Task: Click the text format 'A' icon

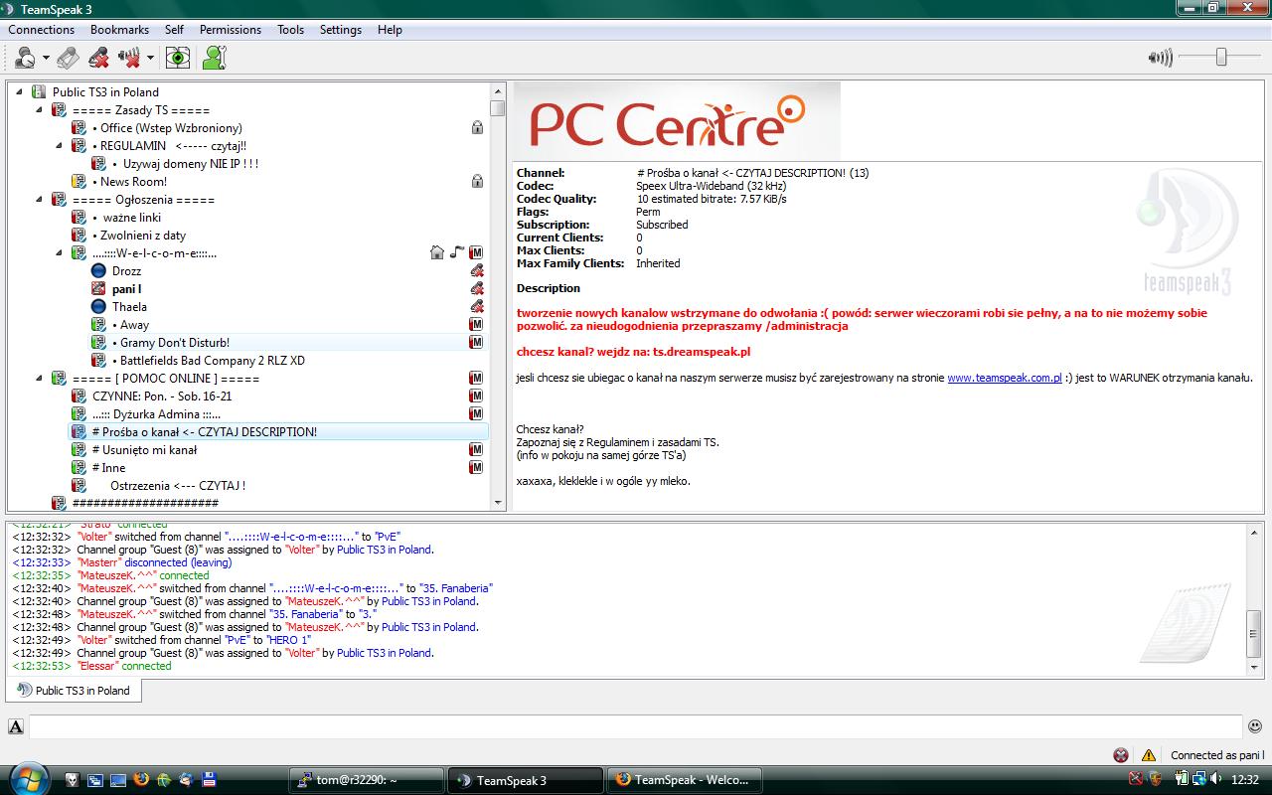Action: 16,726
